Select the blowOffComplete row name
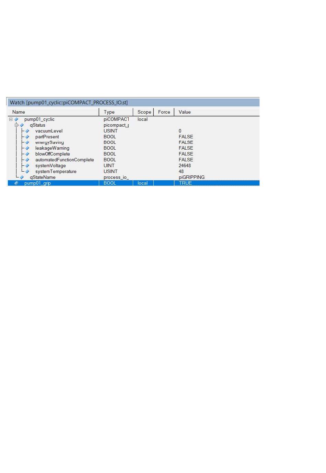 53,154
